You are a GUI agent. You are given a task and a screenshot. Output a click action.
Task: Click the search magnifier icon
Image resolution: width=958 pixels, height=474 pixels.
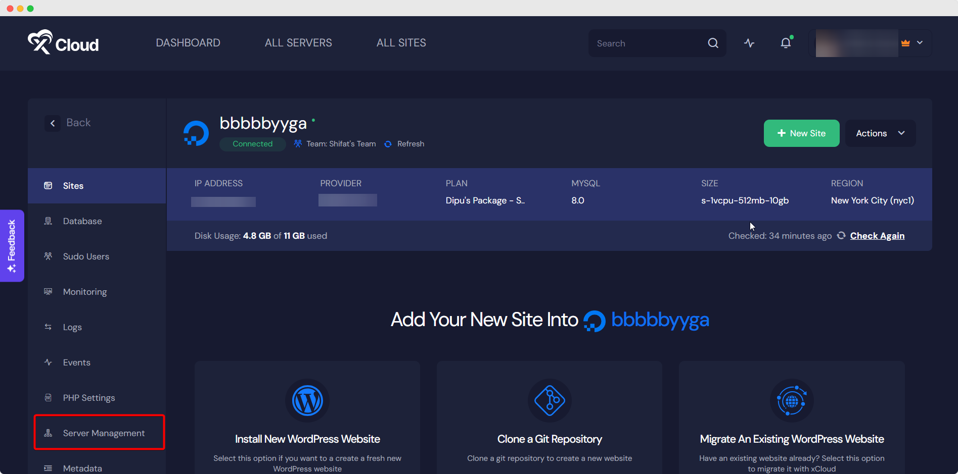(x=713, y=43)
